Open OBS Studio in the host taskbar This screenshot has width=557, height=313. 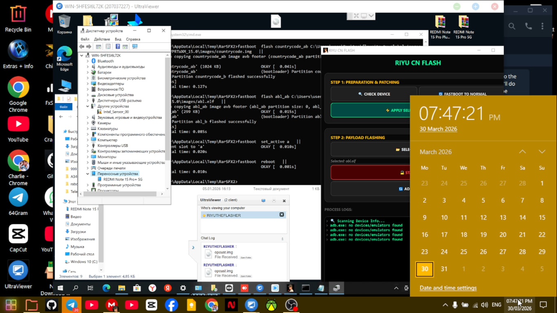(291, 305)
